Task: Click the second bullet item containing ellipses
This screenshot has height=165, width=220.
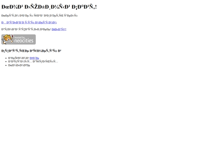Action: pos(33,62)
